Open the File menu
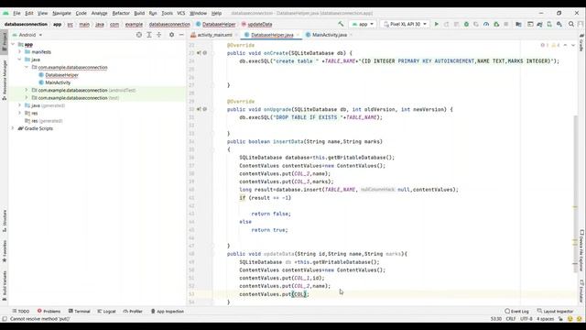This screenshot has width=586, height=330. pos(16,13)
